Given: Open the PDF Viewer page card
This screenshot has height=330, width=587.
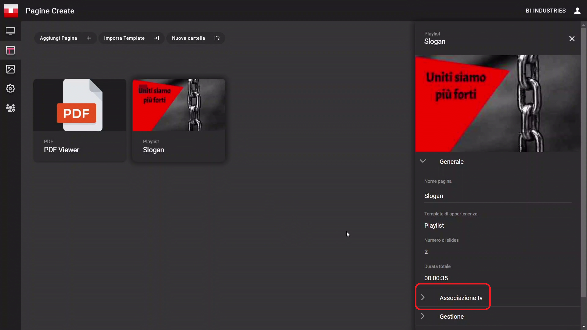Looking at the screenshot, I should pos(79,120).
